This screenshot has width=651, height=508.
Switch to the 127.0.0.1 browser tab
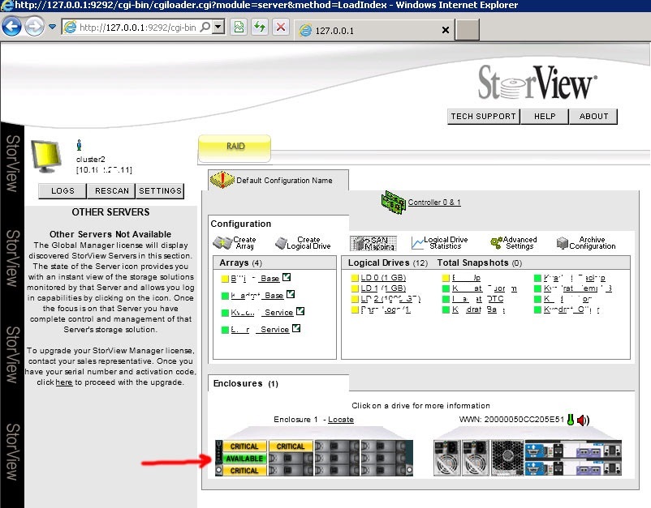tap(373, 30)
